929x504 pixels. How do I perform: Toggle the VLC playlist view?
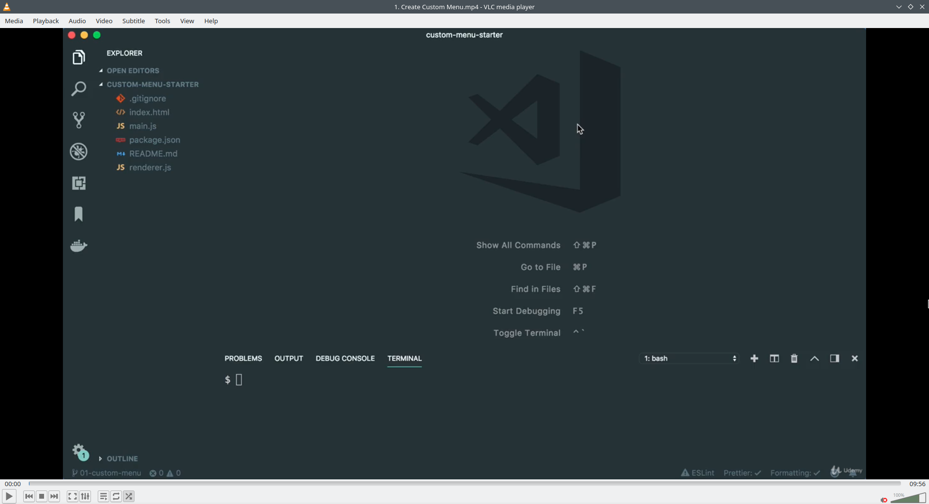[x=103, y=496]
